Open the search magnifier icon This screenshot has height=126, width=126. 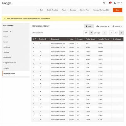click(104, 3)
